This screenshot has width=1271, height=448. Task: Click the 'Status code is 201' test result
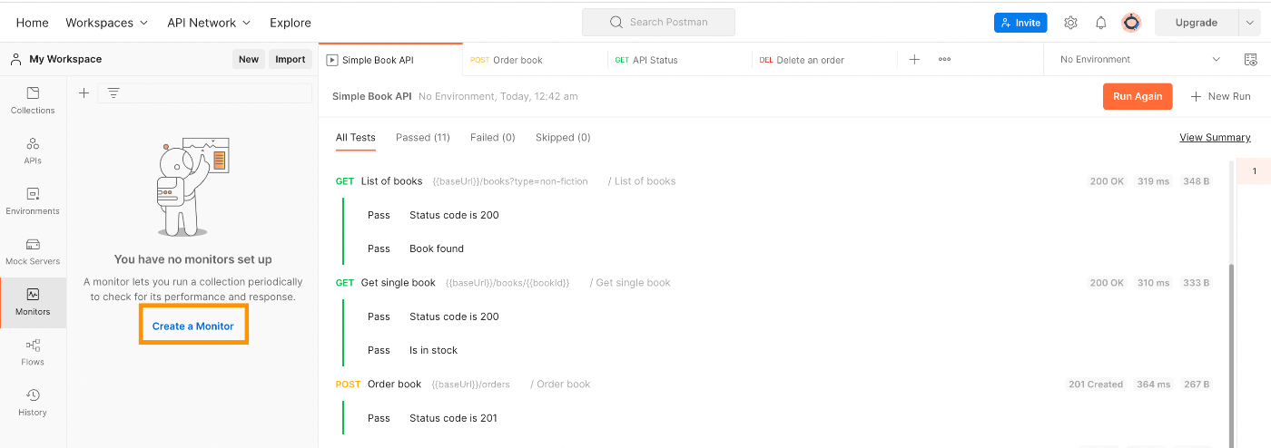[454, 418]
